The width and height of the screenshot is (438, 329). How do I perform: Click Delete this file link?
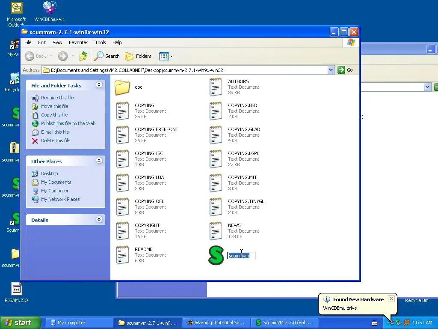point(56,141)
